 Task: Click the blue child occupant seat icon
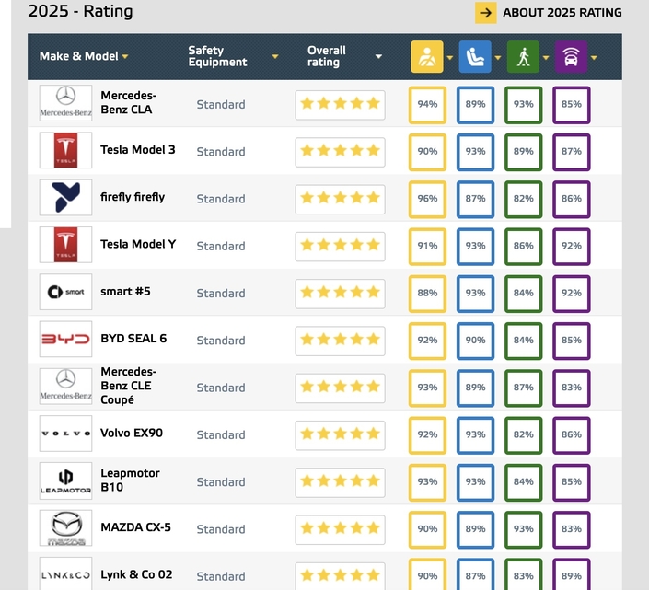point(475,57)
